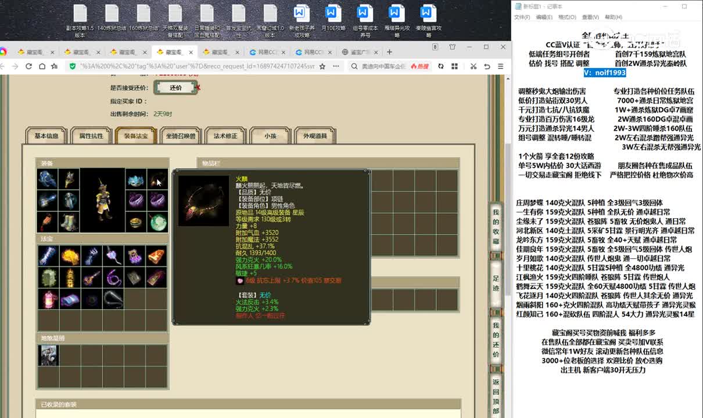This screenshot has height=418, width=703.
Task: Click the green orb equipment icon
Action: click(x=157, y=222)
